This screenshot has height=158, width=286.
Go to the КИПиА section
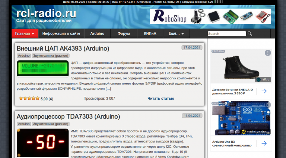pos(150,34)
